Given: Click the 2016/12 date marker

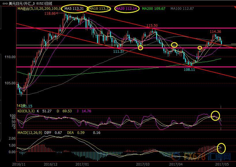Looking at the screenshot, I should coord(51,164).
